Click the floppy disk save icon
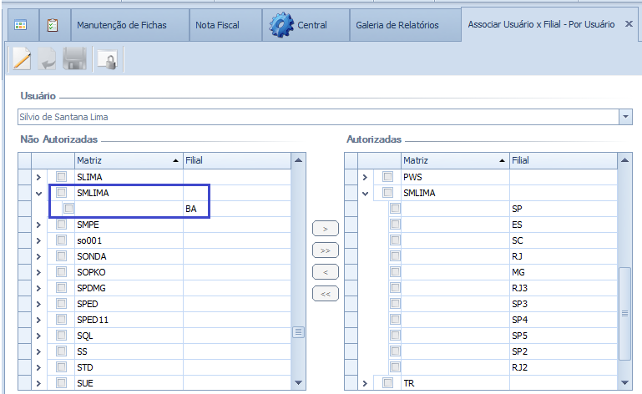 75,59
